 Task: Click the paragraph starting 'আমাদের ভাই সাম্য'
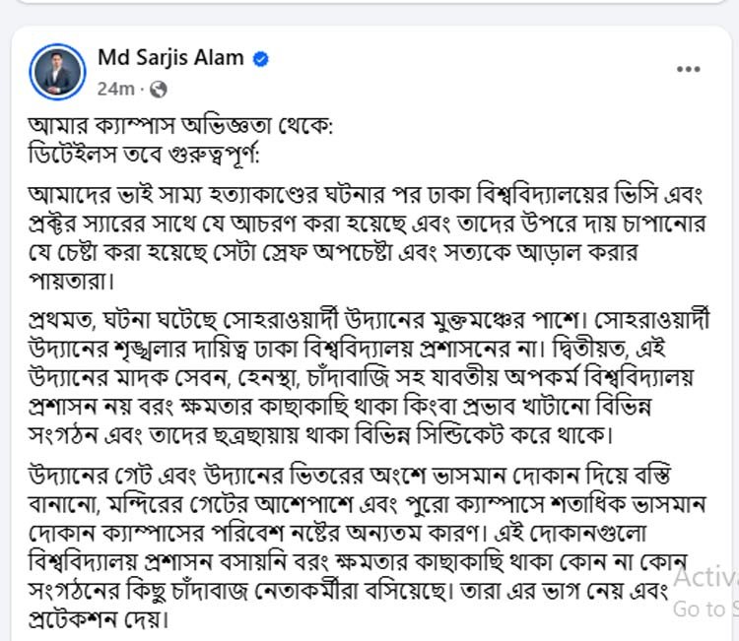tap(366, 238)
